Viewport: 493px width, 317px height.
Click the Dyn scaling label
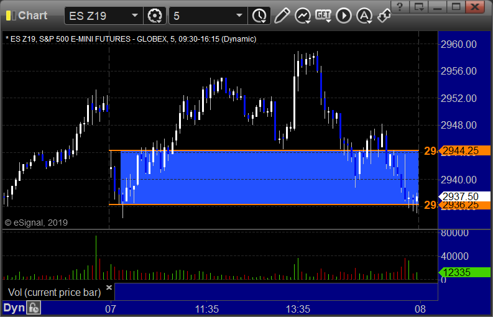click(x=14, y=308)
